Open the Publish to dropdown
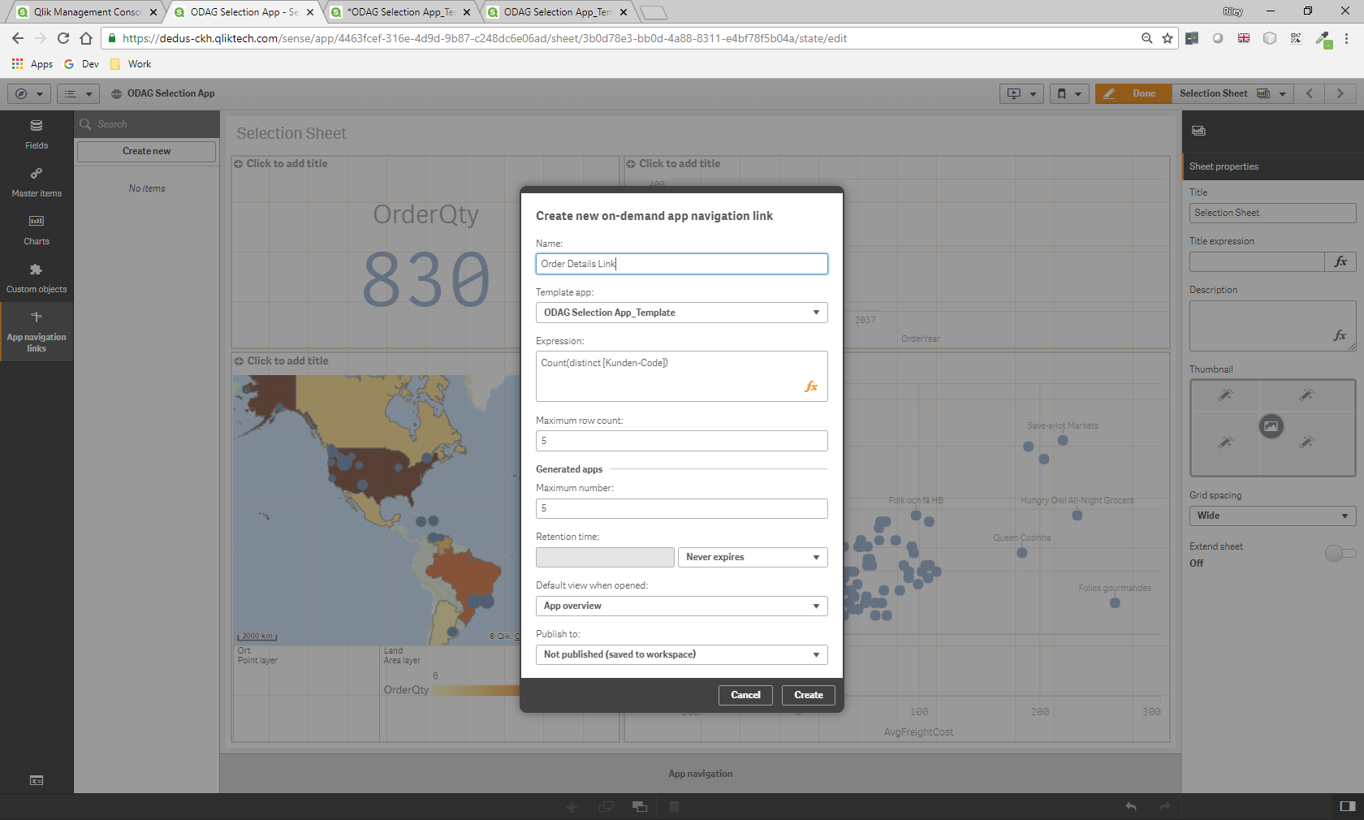 click(x=682, y=654)
